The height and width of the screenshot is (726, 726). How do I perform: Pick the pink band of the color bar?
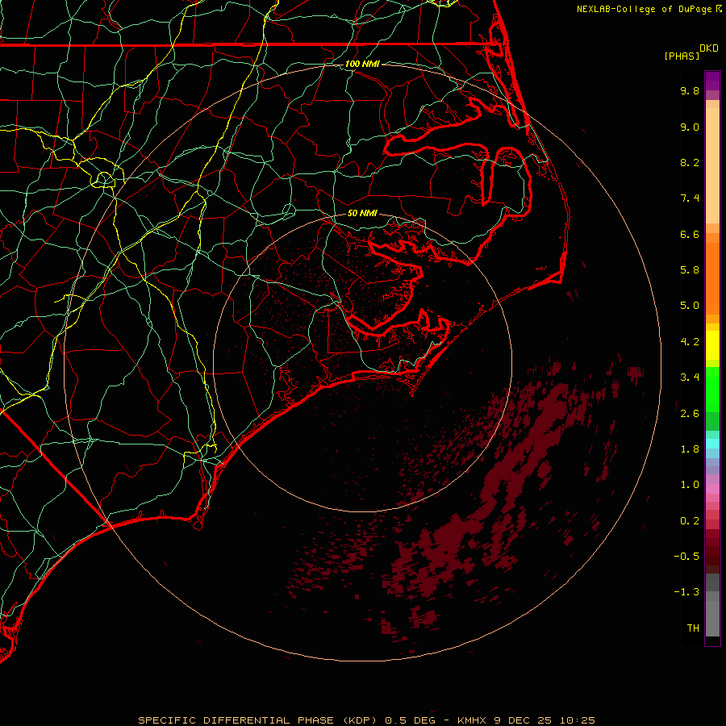(x=712, y=489)
